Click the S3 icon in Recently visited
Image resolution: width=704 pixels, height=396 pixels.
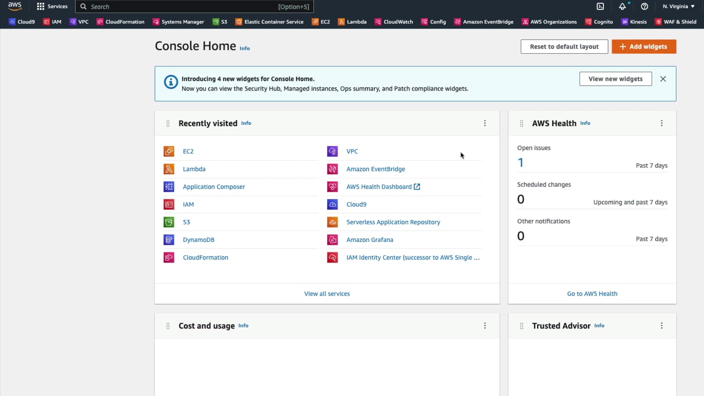169,222
